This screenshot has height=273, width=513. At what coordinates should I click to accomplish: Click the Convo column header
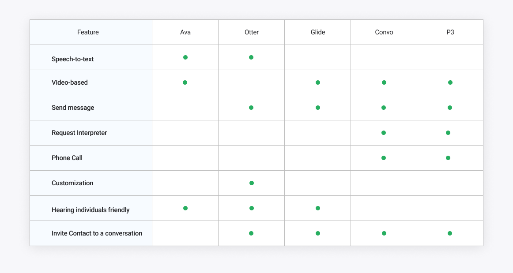[x=384, y=32]
